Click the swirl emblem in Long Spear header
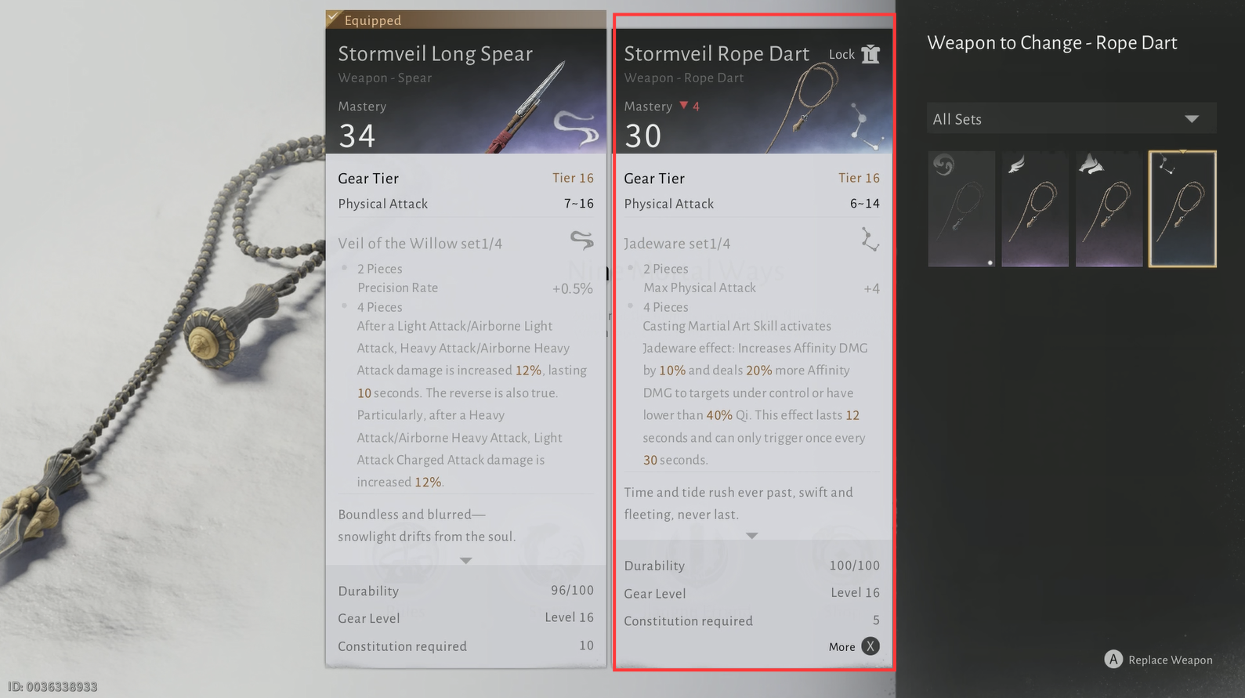Viewport: 1245px width, 698px height. pyautogui.click(x=576, y=128)
